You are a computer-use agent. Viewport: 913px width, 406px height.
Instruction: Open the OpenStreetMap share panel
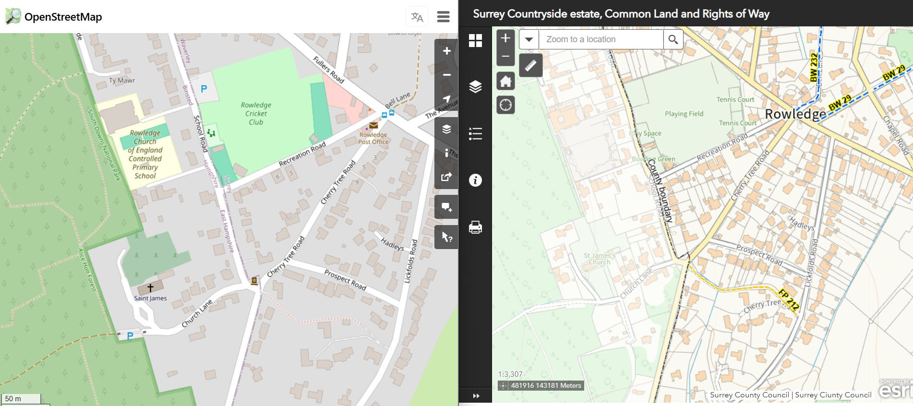(x=446, y=177)
